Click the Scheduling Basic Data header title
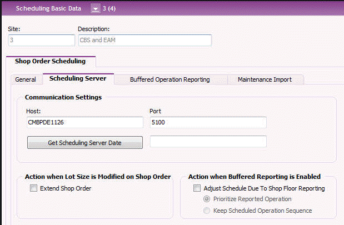Image resolution: width=344 pixels, height=225 pixels. coord(48,8)
